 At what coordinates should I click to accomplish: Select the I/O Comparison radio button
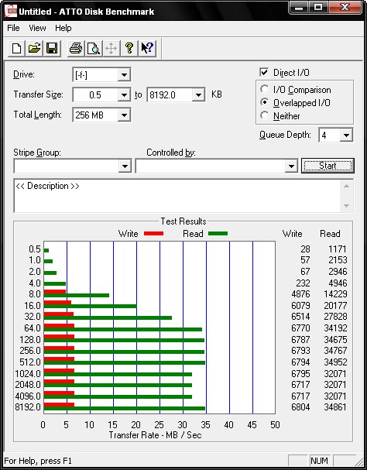[265, 89]
